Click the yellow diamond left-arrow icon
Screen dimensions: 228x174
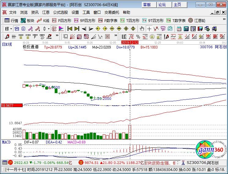98,29
